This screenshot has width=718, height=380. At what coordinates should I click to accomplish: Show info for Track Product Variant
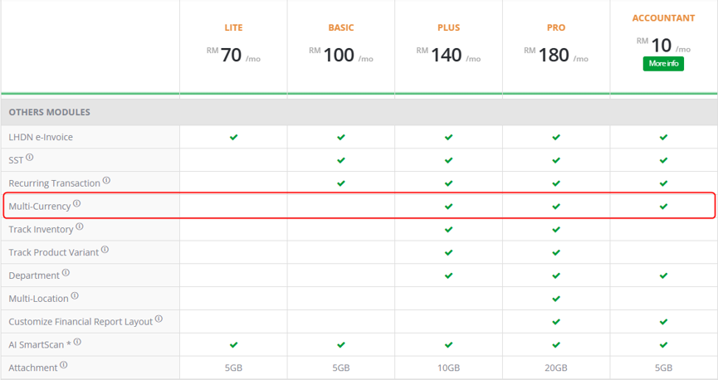tap(105, 250)
